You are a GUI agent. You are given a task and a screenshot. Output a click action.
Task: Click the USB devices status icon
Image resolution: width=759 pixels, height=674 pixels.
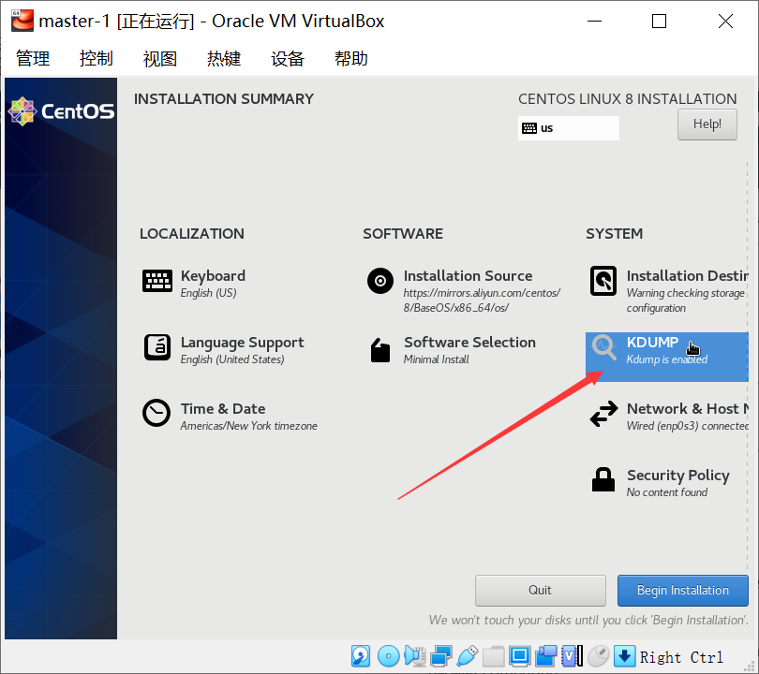[x=468, y=656]
